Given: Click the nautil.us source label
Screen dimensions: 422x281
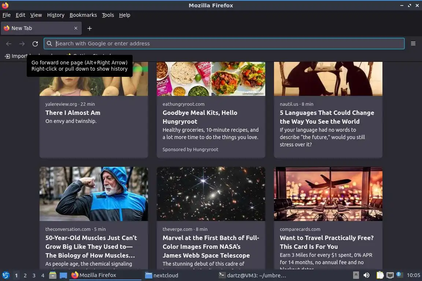Looking at the screenshot, I should (x=289, y=104).
